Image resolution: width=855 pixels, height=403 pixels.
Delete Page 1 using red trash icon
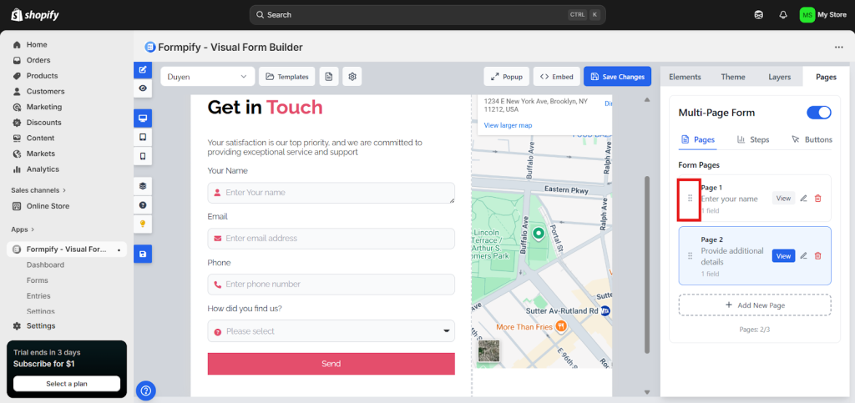pos(817,198)
